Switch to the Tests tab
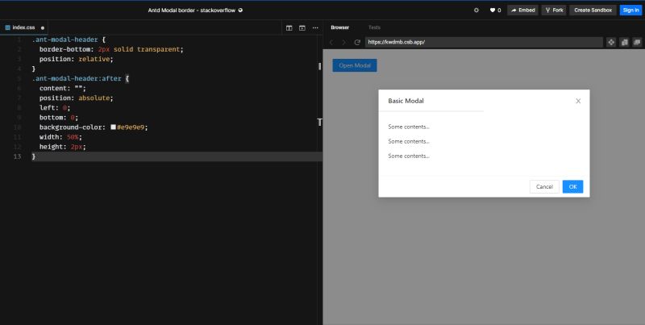645x325 pixels. click(x=374, y=27)
